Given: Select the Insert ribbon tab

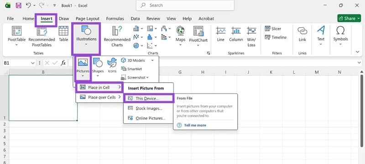Looking at the screenshot, I should pyautogui.click(x=47, y=19).
